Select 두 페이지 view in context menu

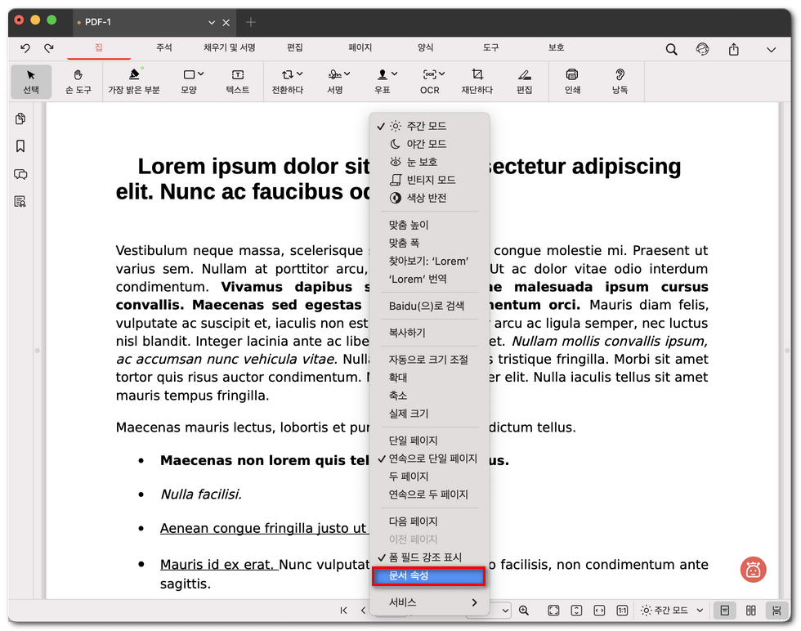[409, 477]
